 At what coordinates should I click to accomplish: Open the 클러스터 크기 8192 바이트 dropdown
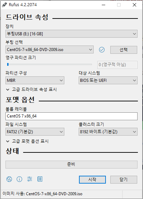point(108,132)
